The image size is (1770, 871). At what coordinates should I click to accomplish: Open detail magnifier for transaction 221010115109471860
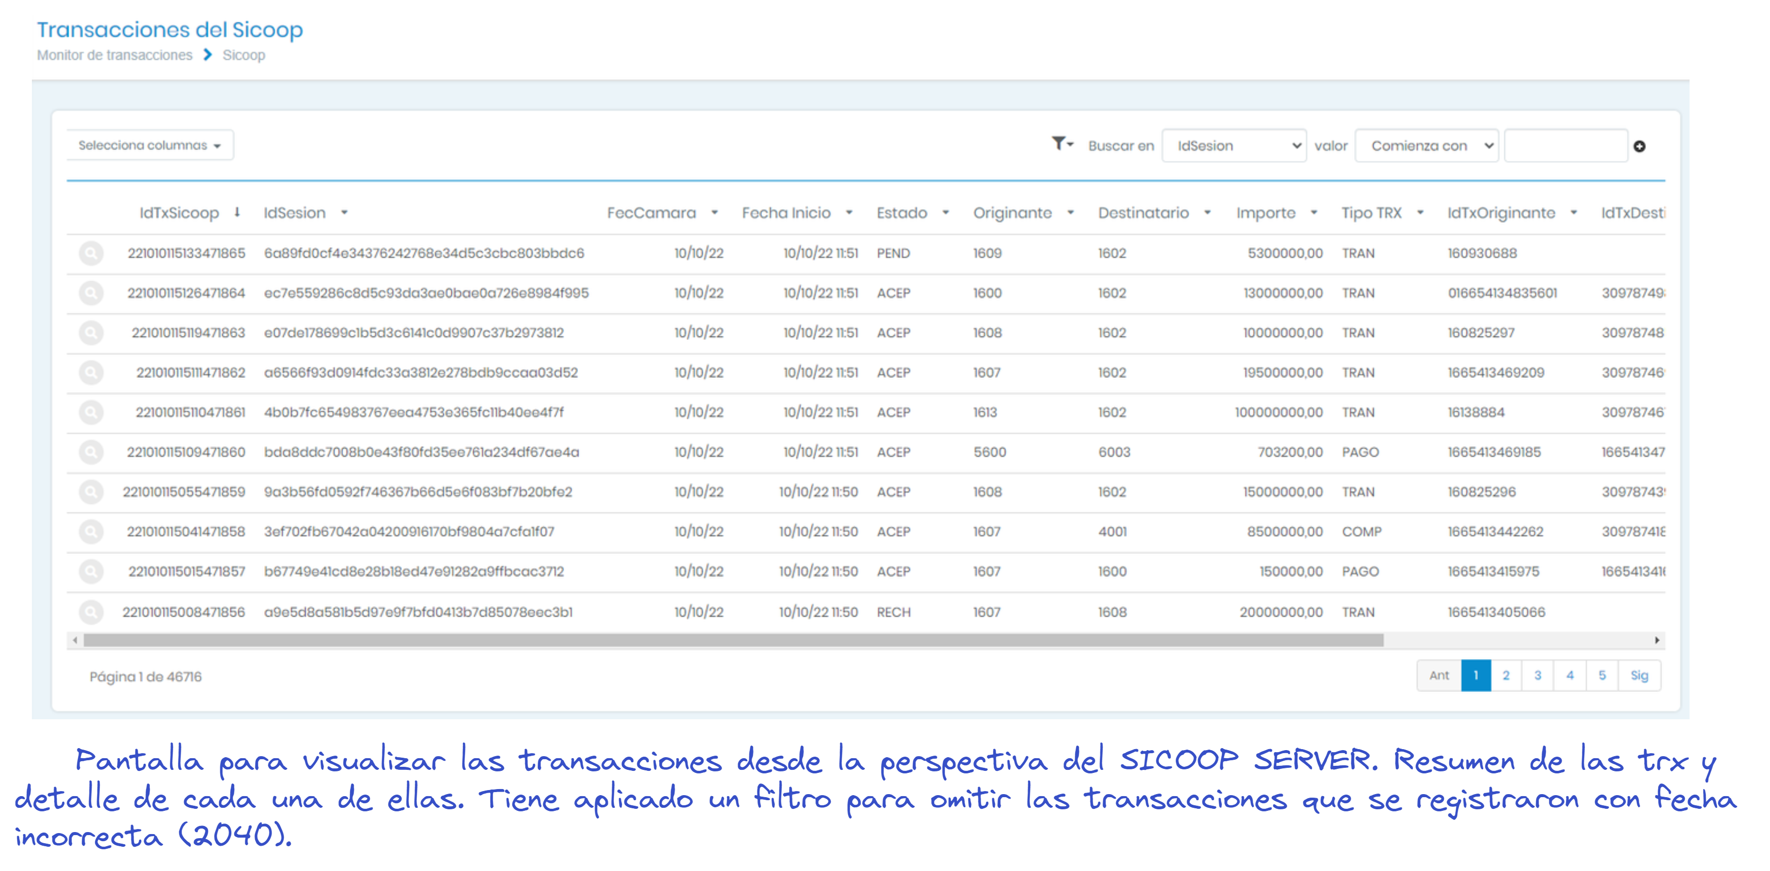point(91,453)
